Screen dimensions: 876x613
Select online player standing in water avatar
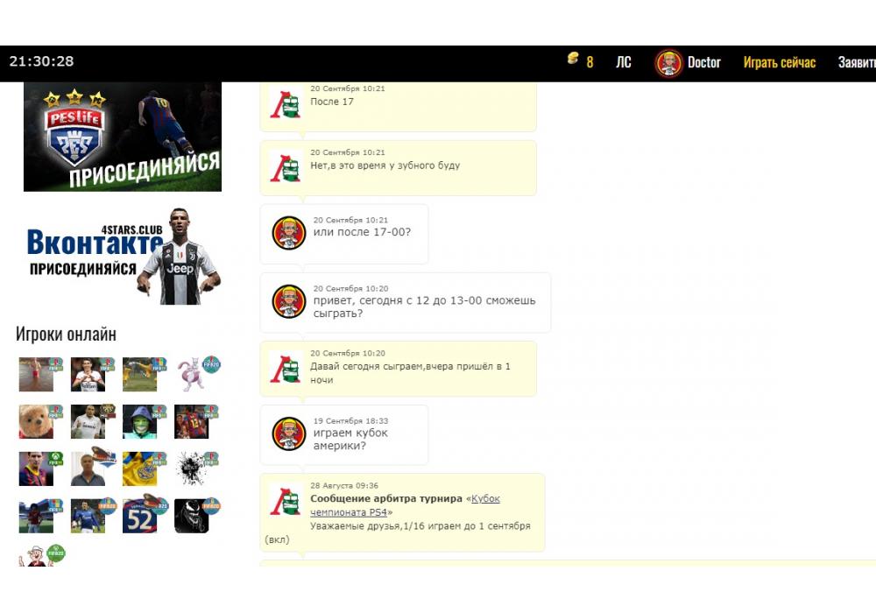(36, 374)
